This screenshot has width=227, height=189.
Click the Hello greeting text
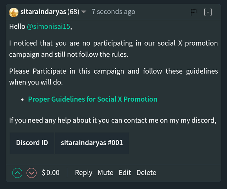(17, 27)
